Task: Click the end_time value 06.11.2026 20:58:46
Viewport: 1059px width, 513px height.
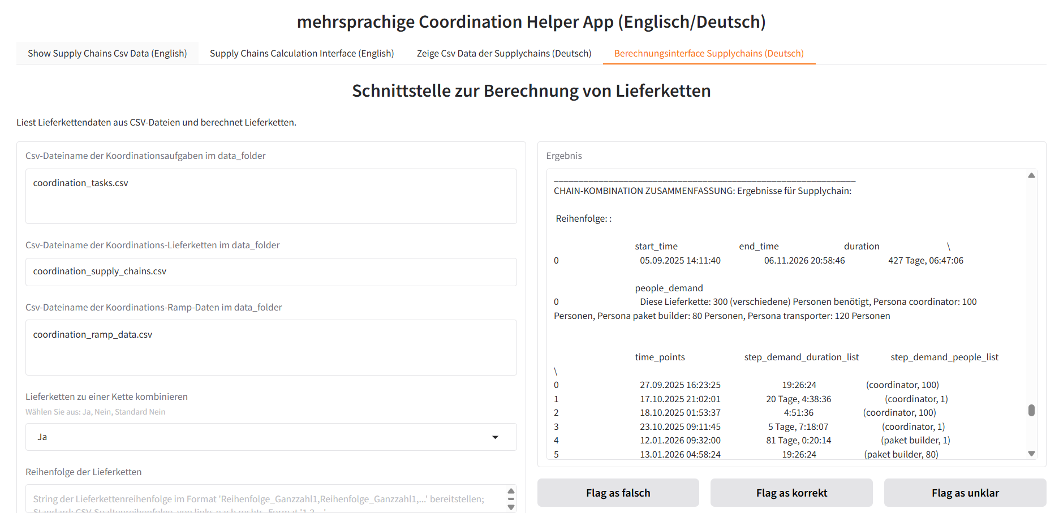Action: click(804, 260)
